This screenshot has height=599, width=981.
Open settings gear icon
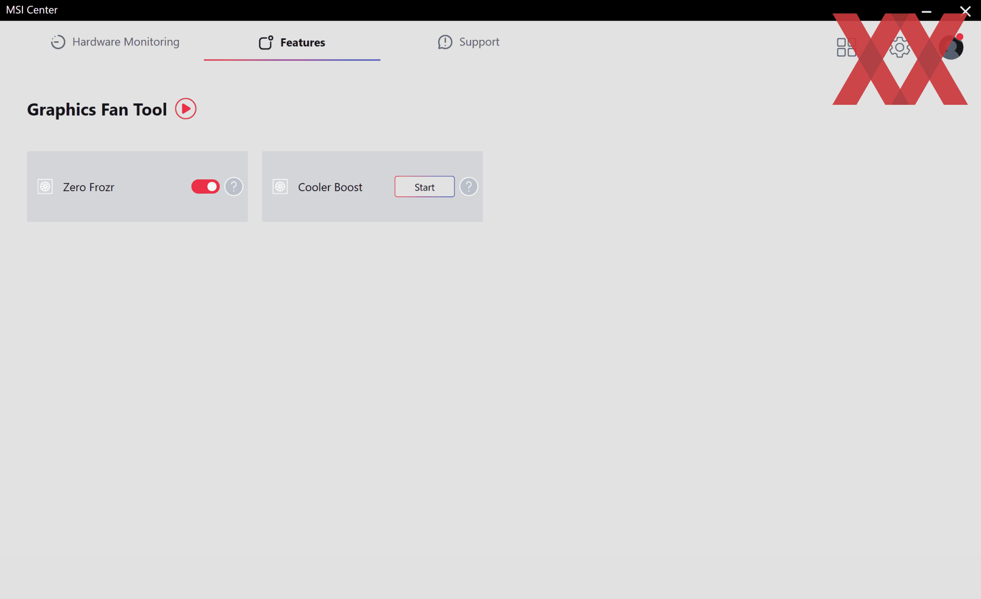pyautogui.click(x=899, y=48)
